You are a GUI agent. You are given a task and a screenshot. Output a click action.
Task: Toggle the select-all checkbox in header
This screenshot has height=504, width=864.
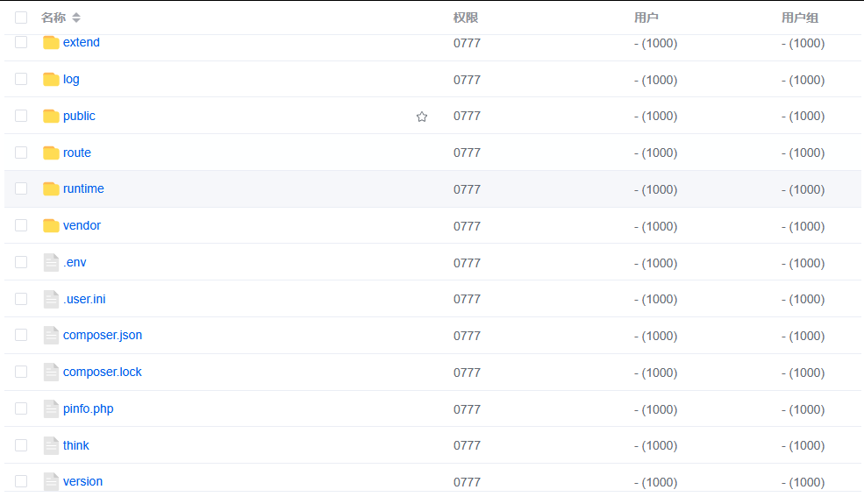pyautogui.click(x=21, y=18)
